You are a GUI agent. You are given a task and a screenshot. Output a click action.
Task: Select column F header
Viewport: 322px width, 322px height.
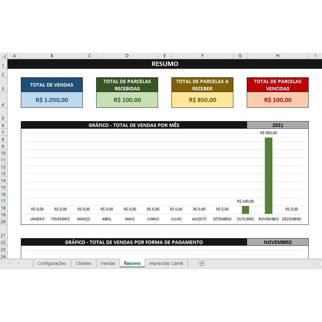coord(202,56)
